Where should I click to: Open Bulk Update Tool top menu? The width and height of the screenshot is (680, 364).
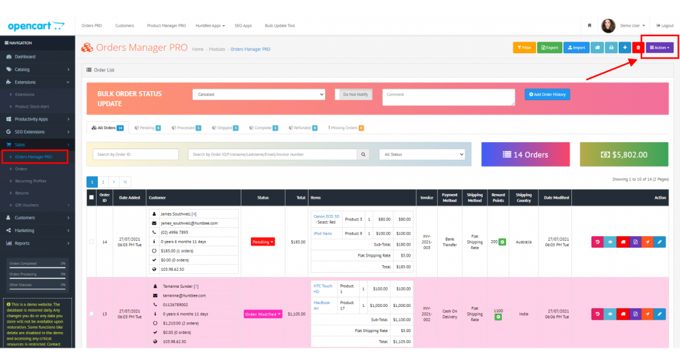coord(279,26)
